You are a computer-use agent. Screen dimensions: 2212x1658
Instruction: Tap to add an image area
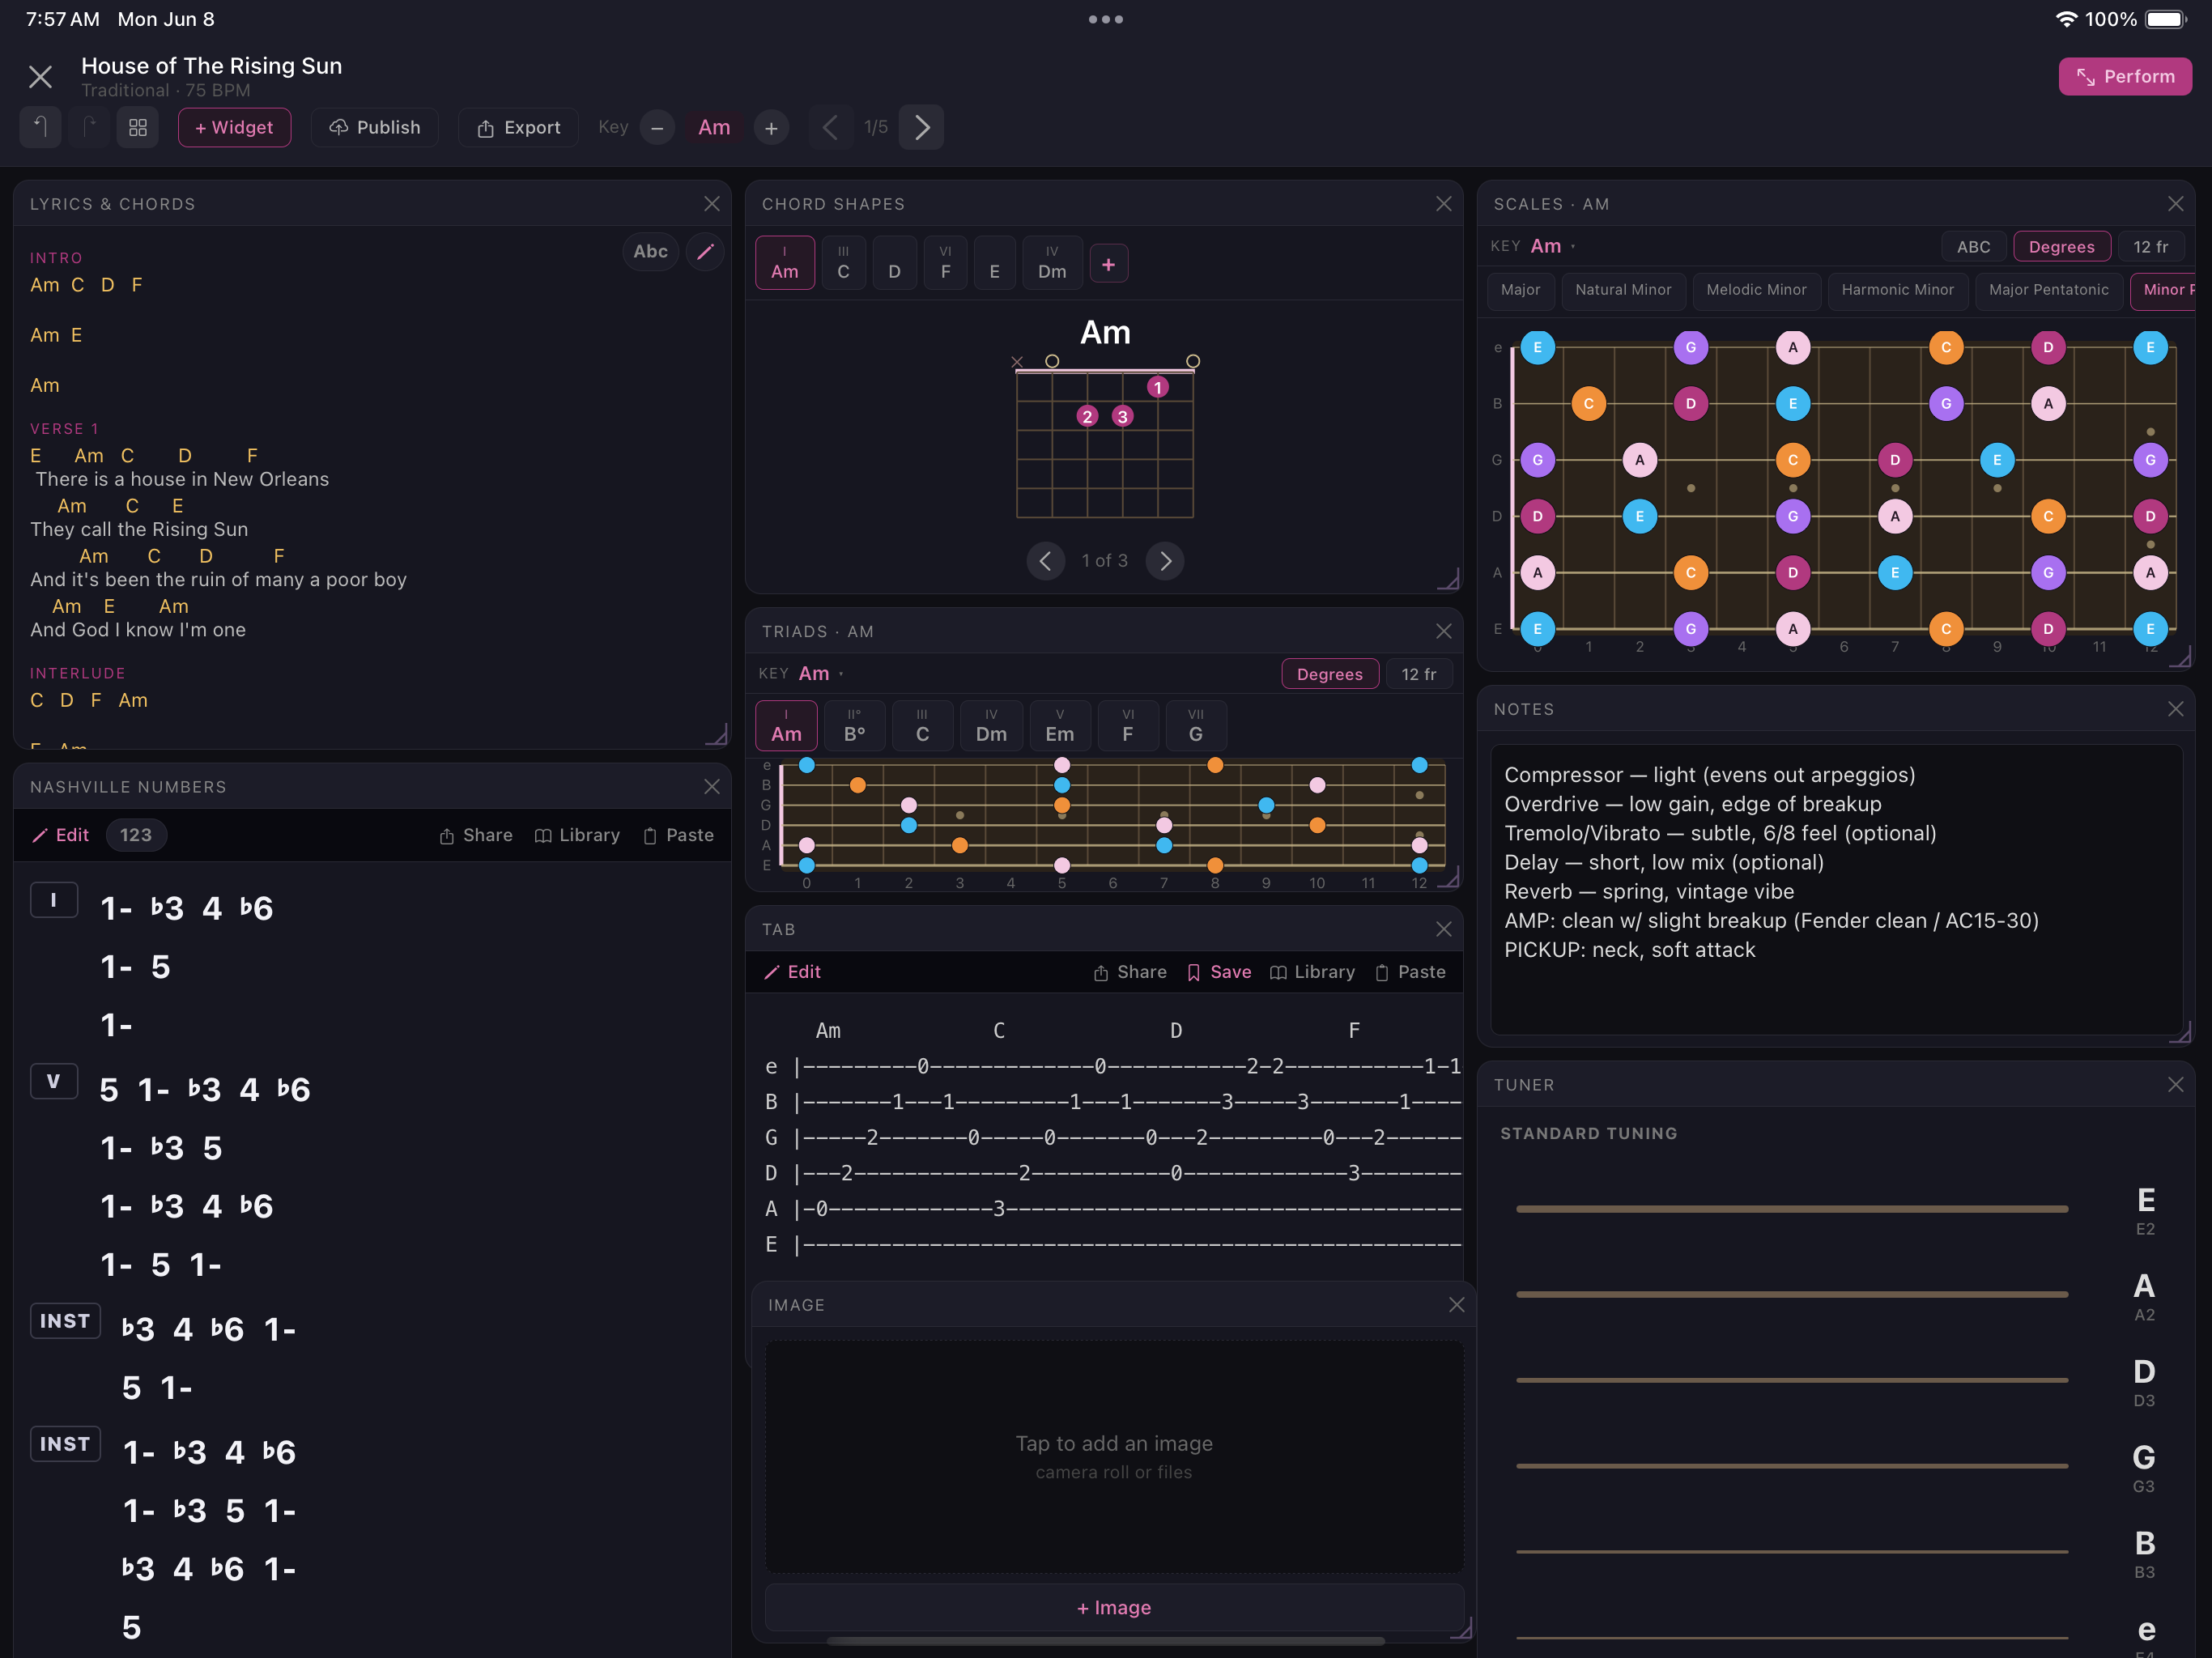pyautogui.click(x=1114, y=1456)
